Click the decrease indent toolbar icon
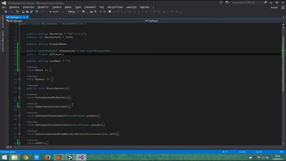Screen dimensions: 286x161 [91, 12]
